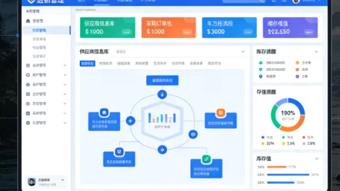The height and width of the screenshot is (191, 340).
Task: Click the globe icon in the sidebar
Action: click(x=28, y=75)
